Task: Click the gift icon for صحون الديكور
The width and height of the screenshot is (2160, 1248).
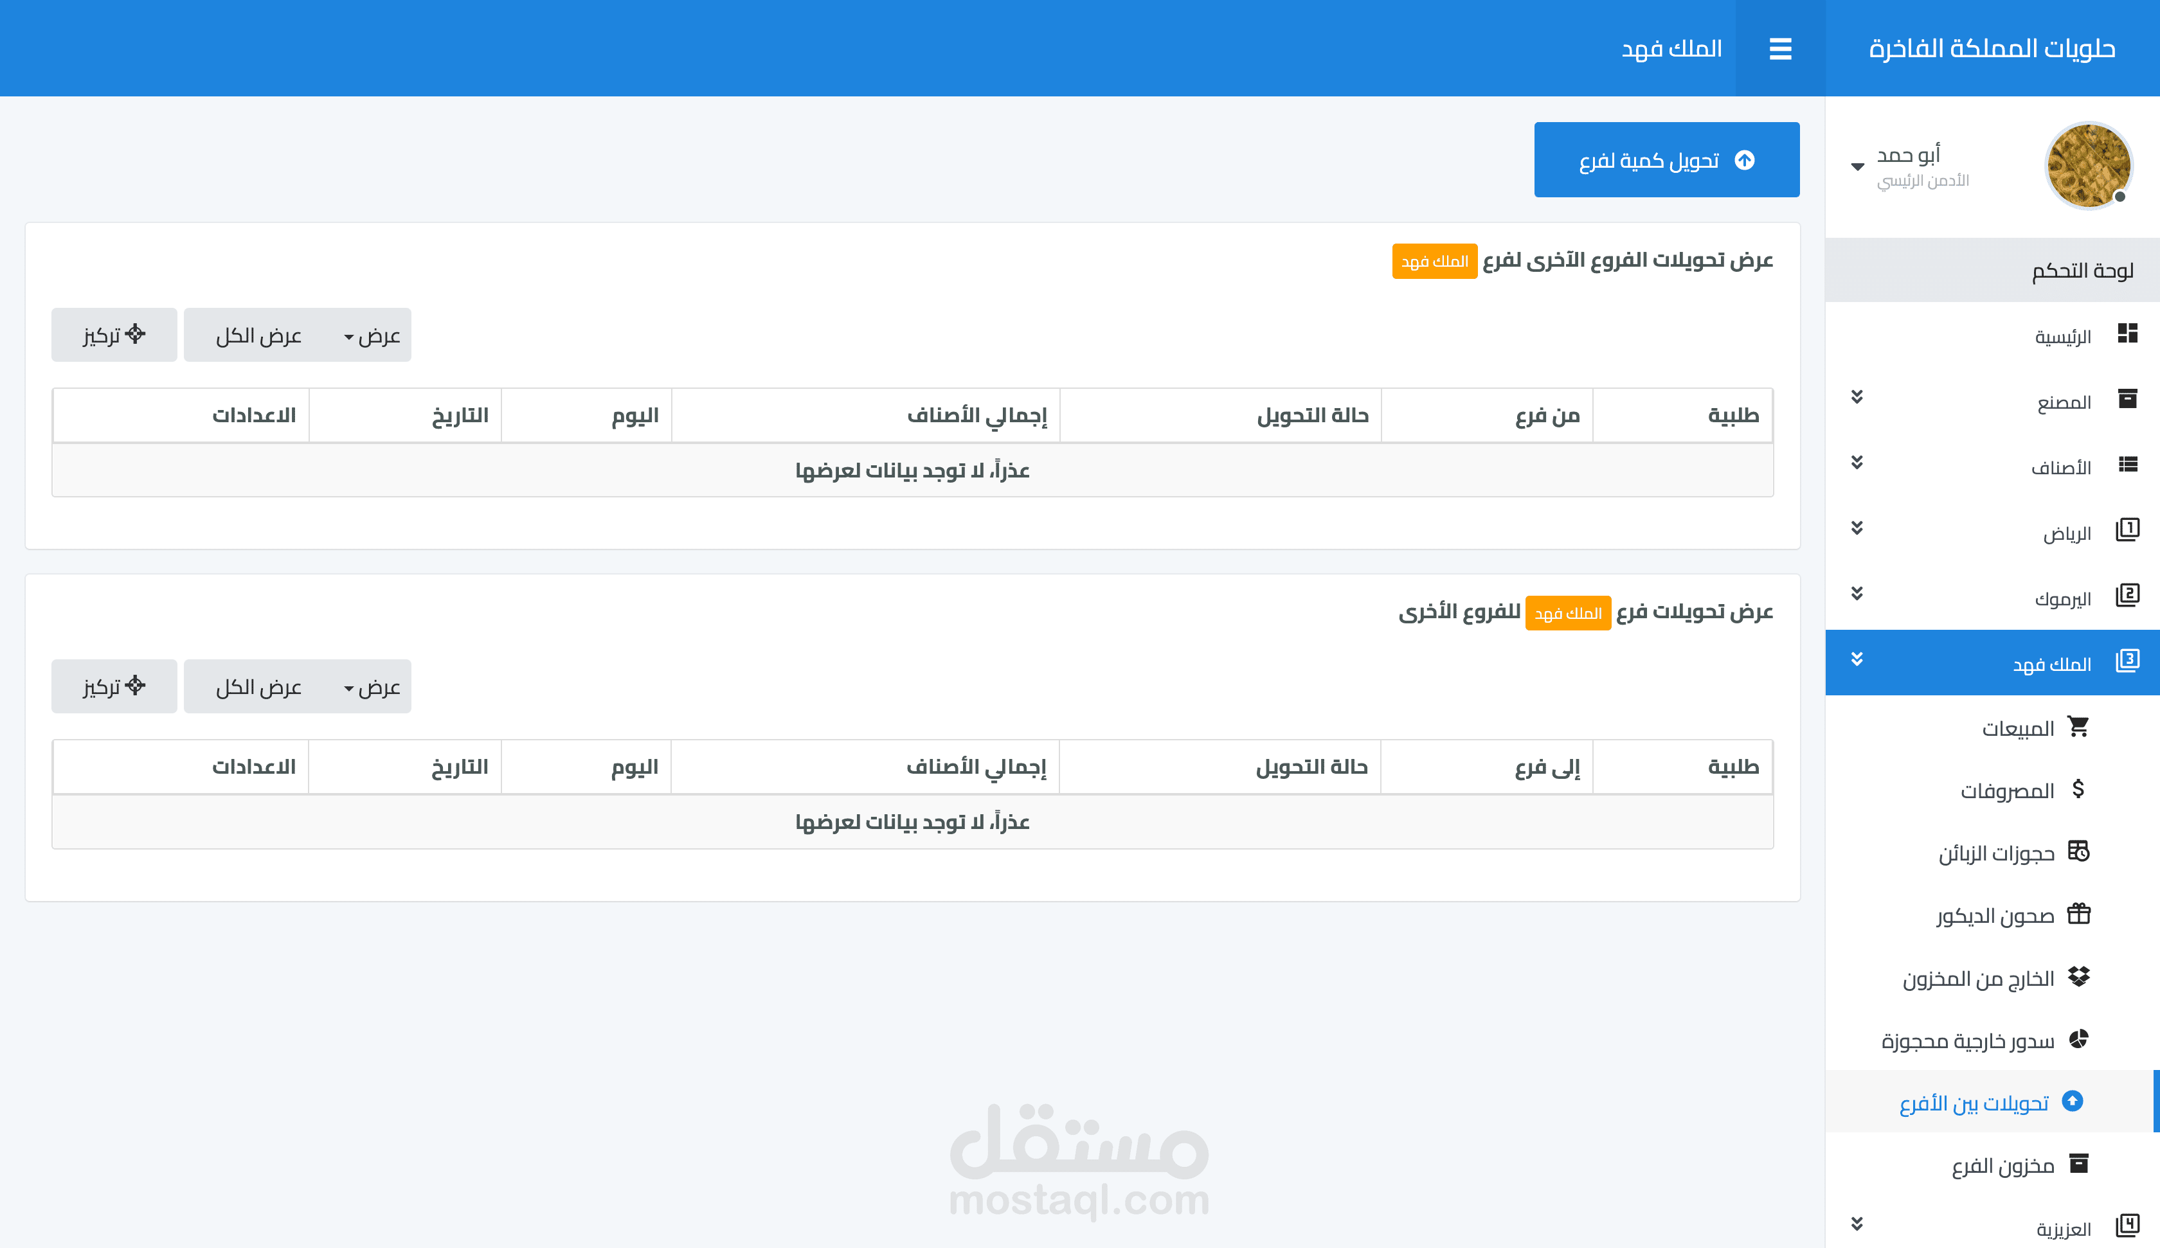Action: pyautogui.click(x=2078, y=914)
